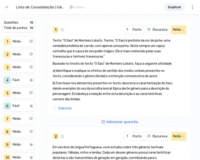Select question 5 Médio in the sidebar
This screenshot has width=200, height=160.
tap(18, 93)
